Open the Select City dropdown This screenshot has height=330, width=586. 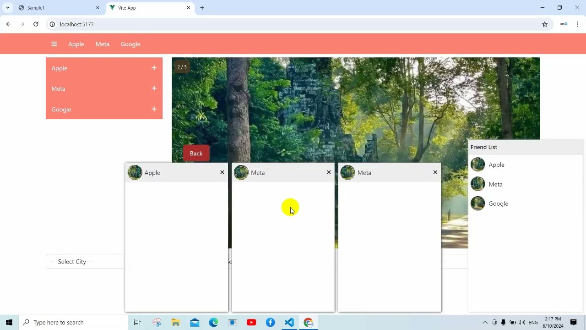(x=85, y=261)
